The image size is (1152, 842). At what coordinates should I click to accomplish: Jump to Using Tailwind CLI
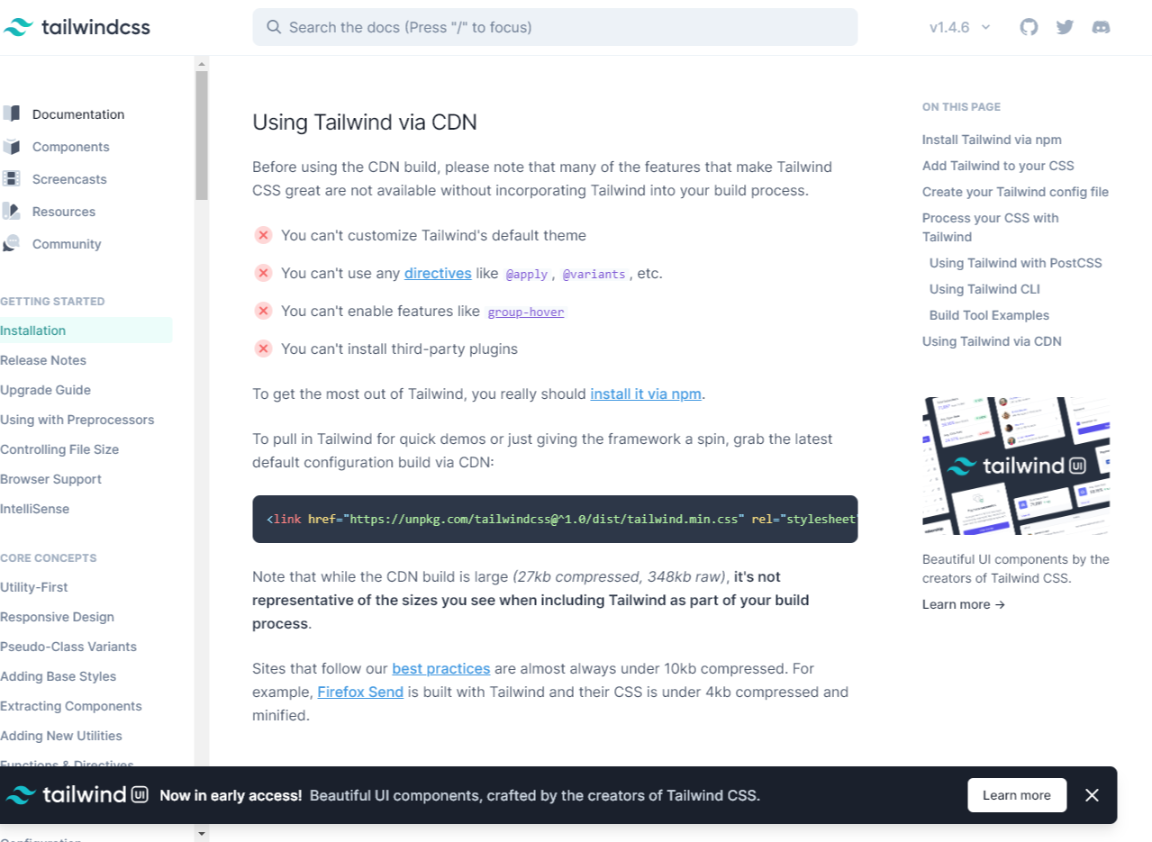click(984, 289)
